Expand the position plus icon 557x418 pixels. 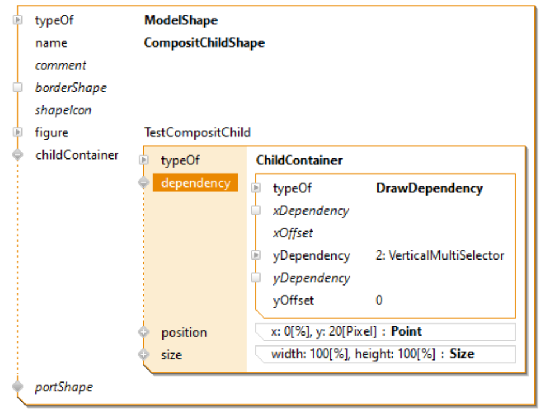point(143,332)
